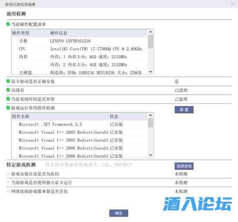This screenshot has width=238, height=222.
Task: Confirm with the 确定 button
Action: tap(118, 213)
